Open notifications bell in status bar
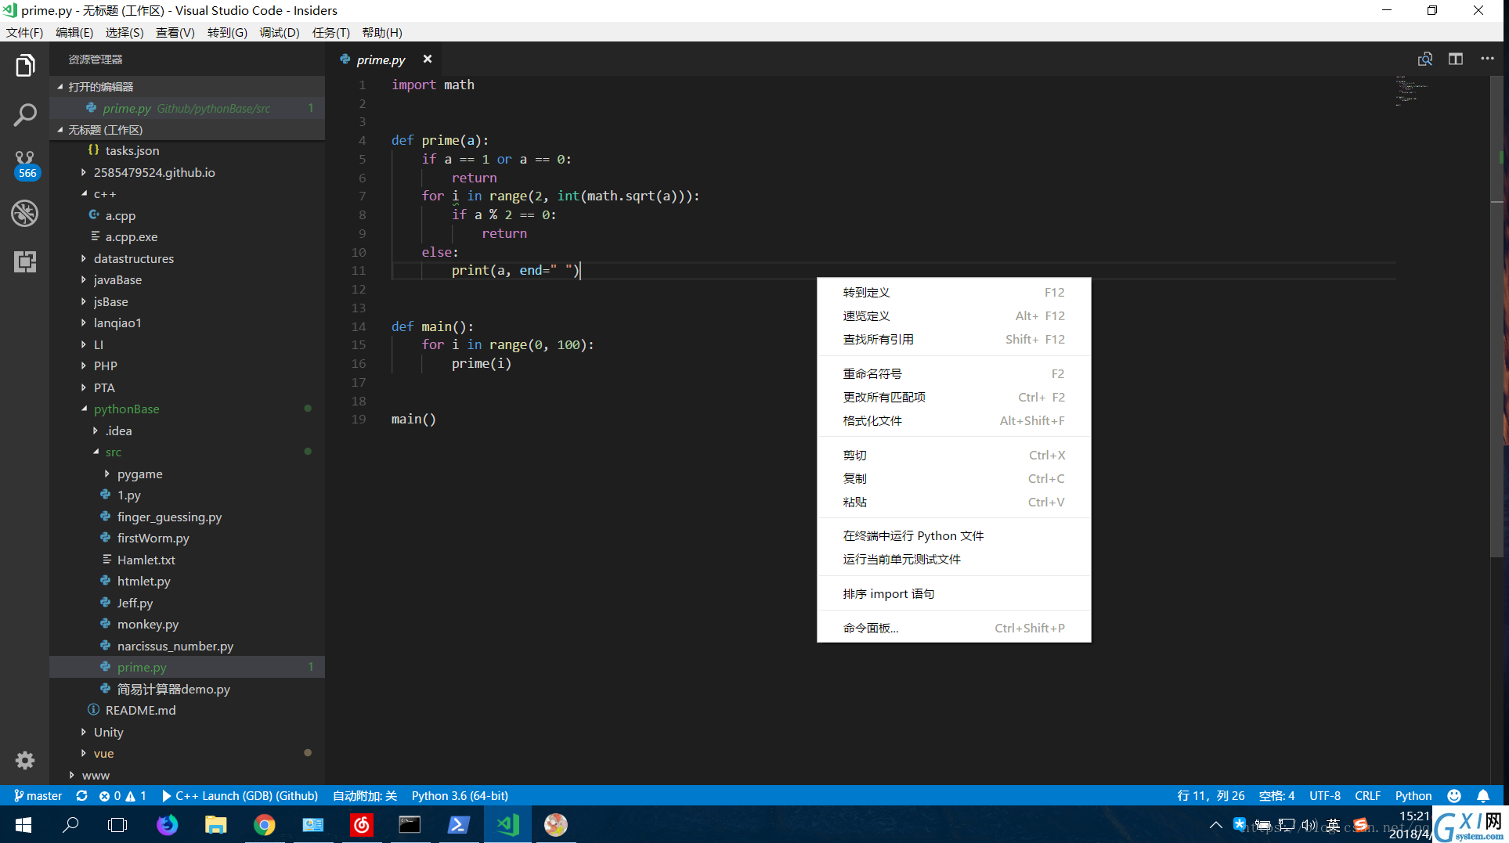Image resolution: width=1509 pixels, height=843 pixels. pos(1483,795)
